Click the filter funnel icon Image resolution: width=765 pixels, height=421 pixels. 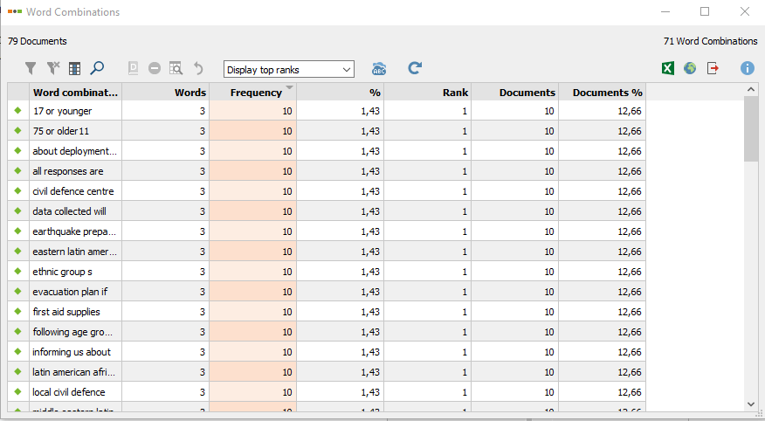click(x=31, y=68)
